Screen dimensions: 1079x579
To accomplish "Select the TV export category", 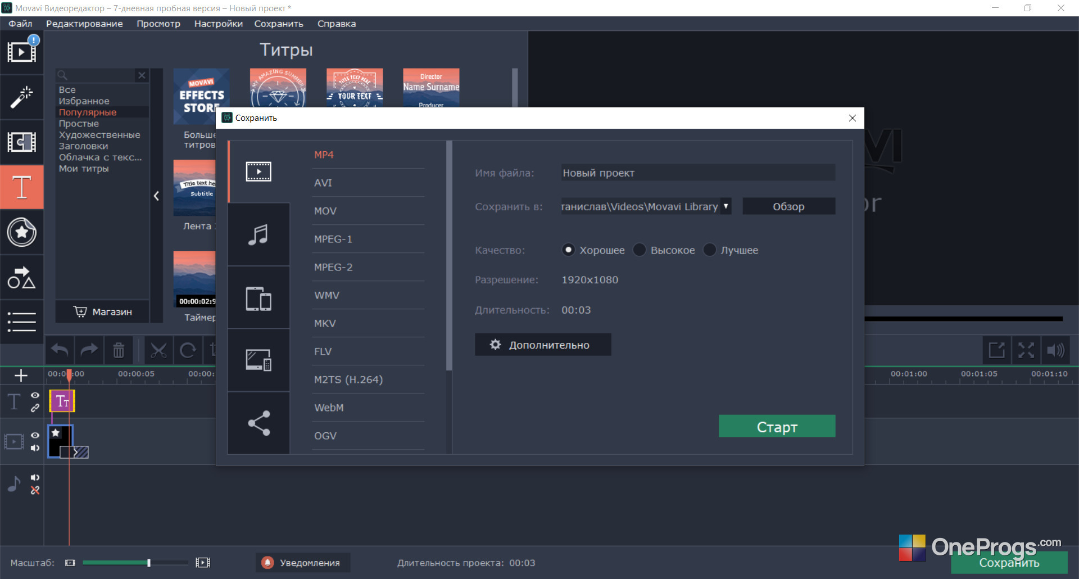I will [259, 360].
